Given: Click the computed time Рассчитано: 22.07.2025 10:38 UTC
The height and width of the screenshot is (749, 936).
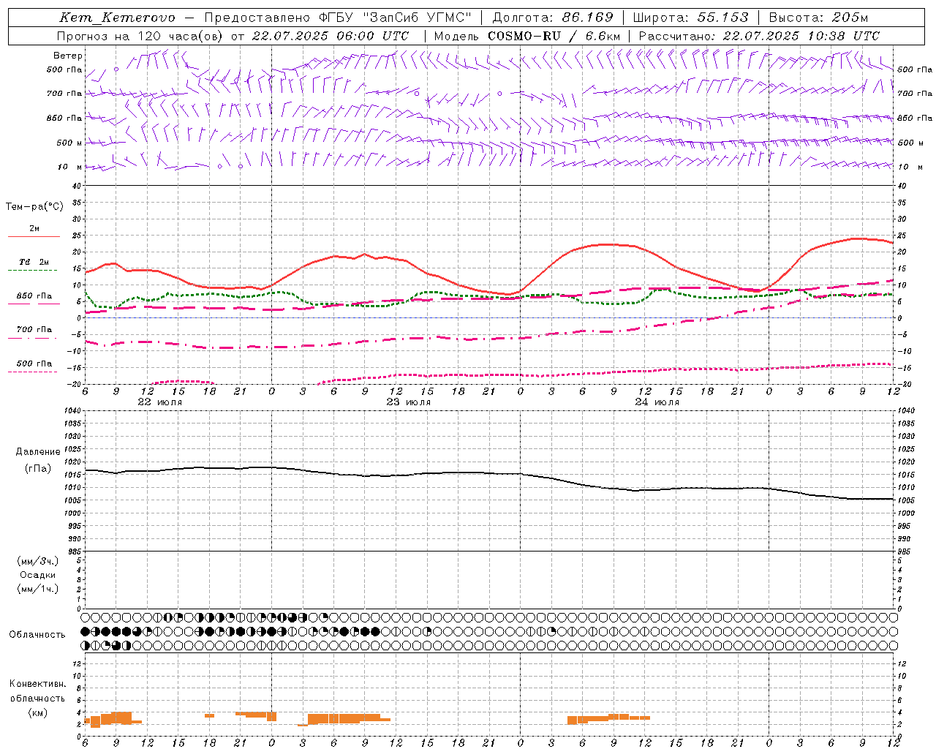Looking at the screenshot, I should 759,36.
